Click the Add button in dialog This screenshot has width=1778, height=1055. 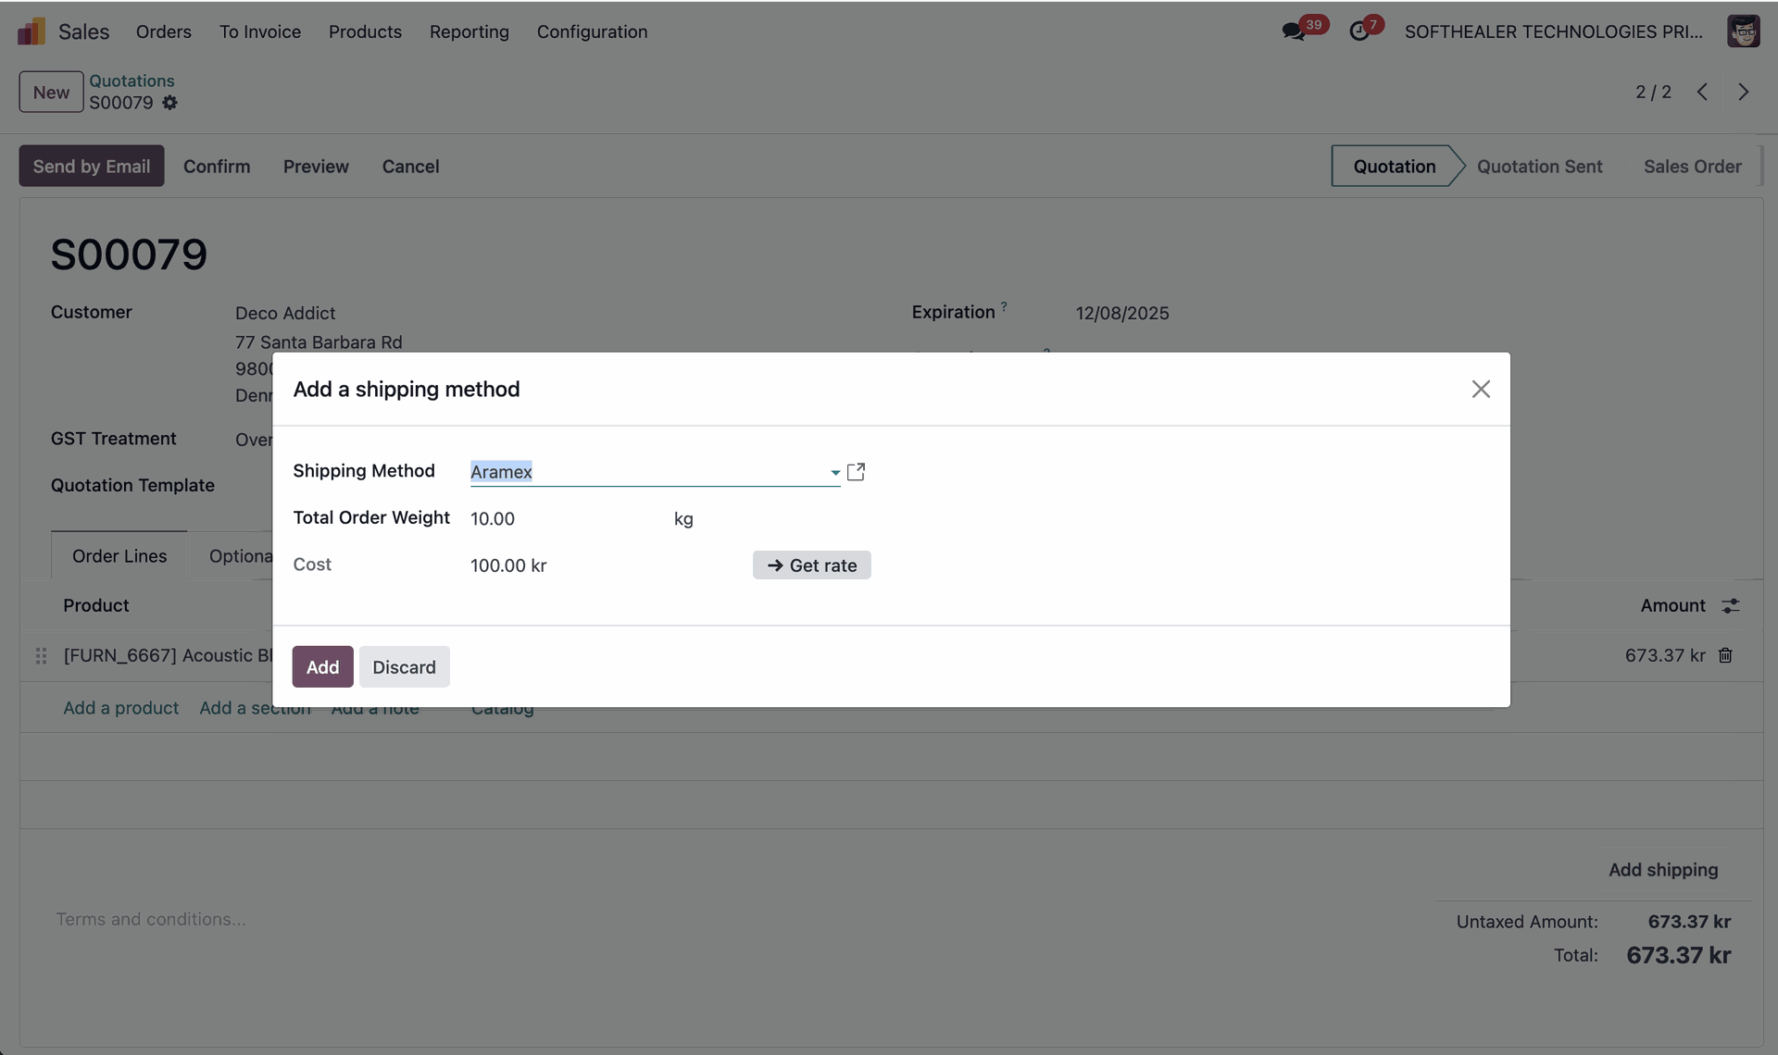[322, 667]
